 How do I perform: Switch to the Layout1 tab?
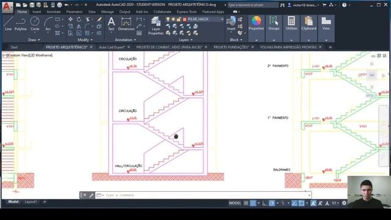pos(31,202)
